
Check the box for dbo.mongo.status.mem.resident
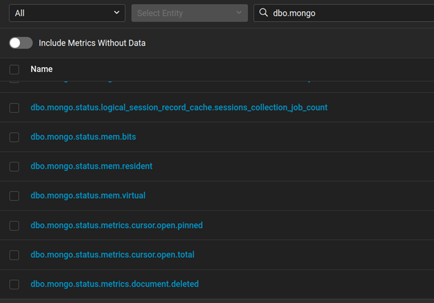click(14, 167)
